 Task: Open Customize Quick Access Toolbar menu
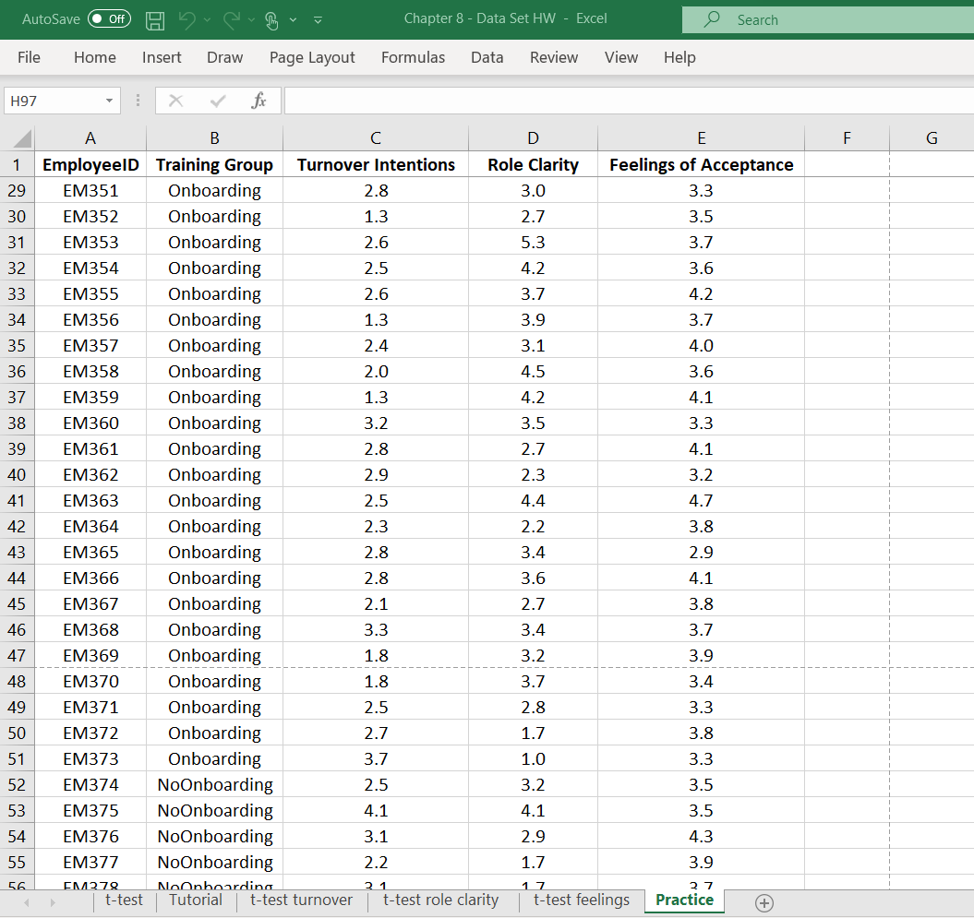(x=318, y=19)
